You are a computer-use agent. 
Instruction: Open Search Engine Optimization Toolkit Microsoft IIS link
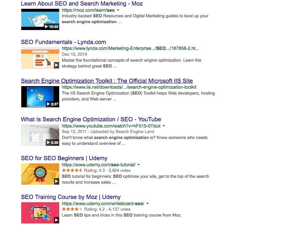click(x=107, y=81)
